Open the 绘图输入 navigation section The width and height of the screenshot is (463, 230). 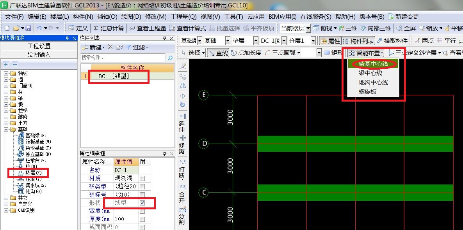[39, 54]
